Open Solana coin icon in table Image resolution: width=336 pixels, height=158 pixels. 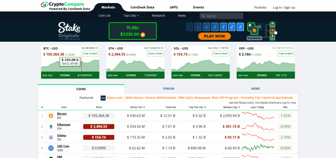51,137
